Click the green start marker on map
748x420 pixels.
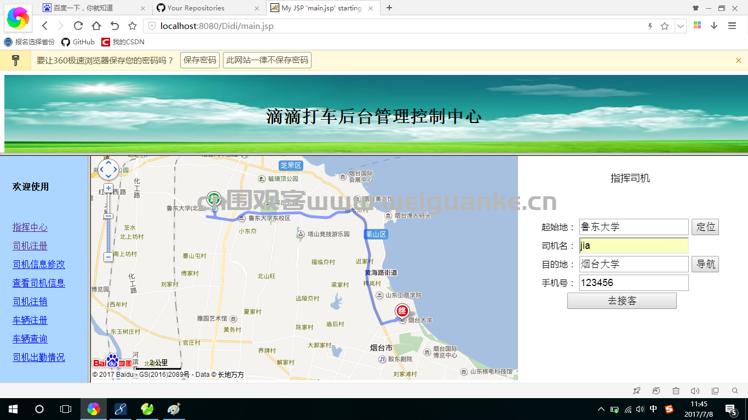pyautogui.click(x=214, y=200)
